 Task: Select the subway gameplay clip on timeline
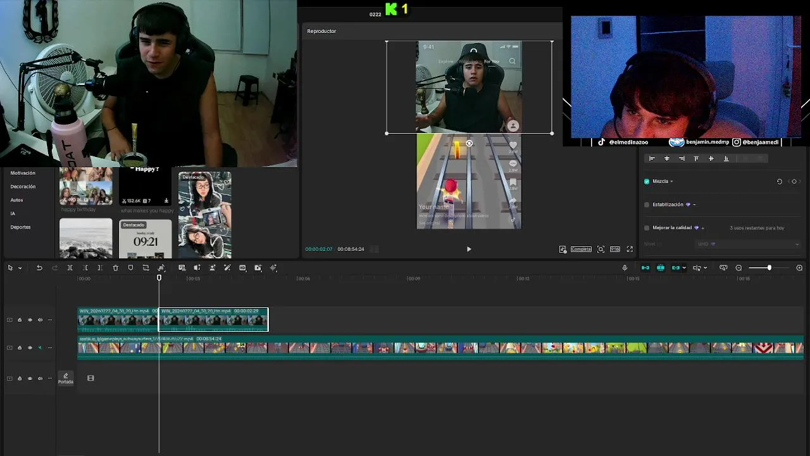tap(440, 347)
